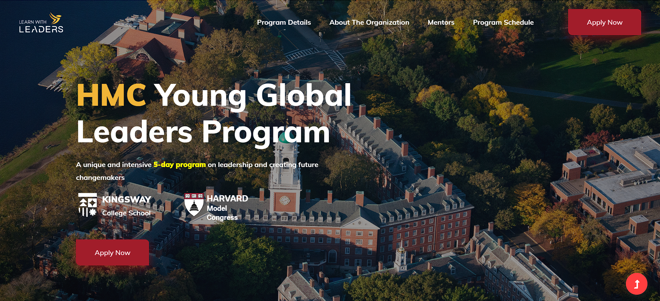This screenshot has height=301, width=660.
Task: Click the Leaders Program heading line
Action: 203,132
